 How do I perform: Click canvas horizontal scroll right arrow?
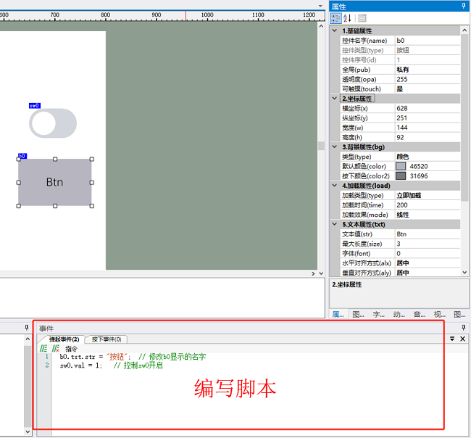[313, 273]
